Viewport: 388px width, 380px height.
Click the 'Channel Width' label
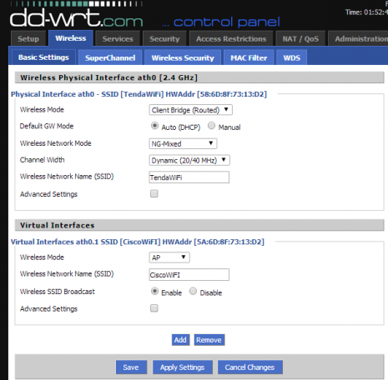click(x=43, y=160)
